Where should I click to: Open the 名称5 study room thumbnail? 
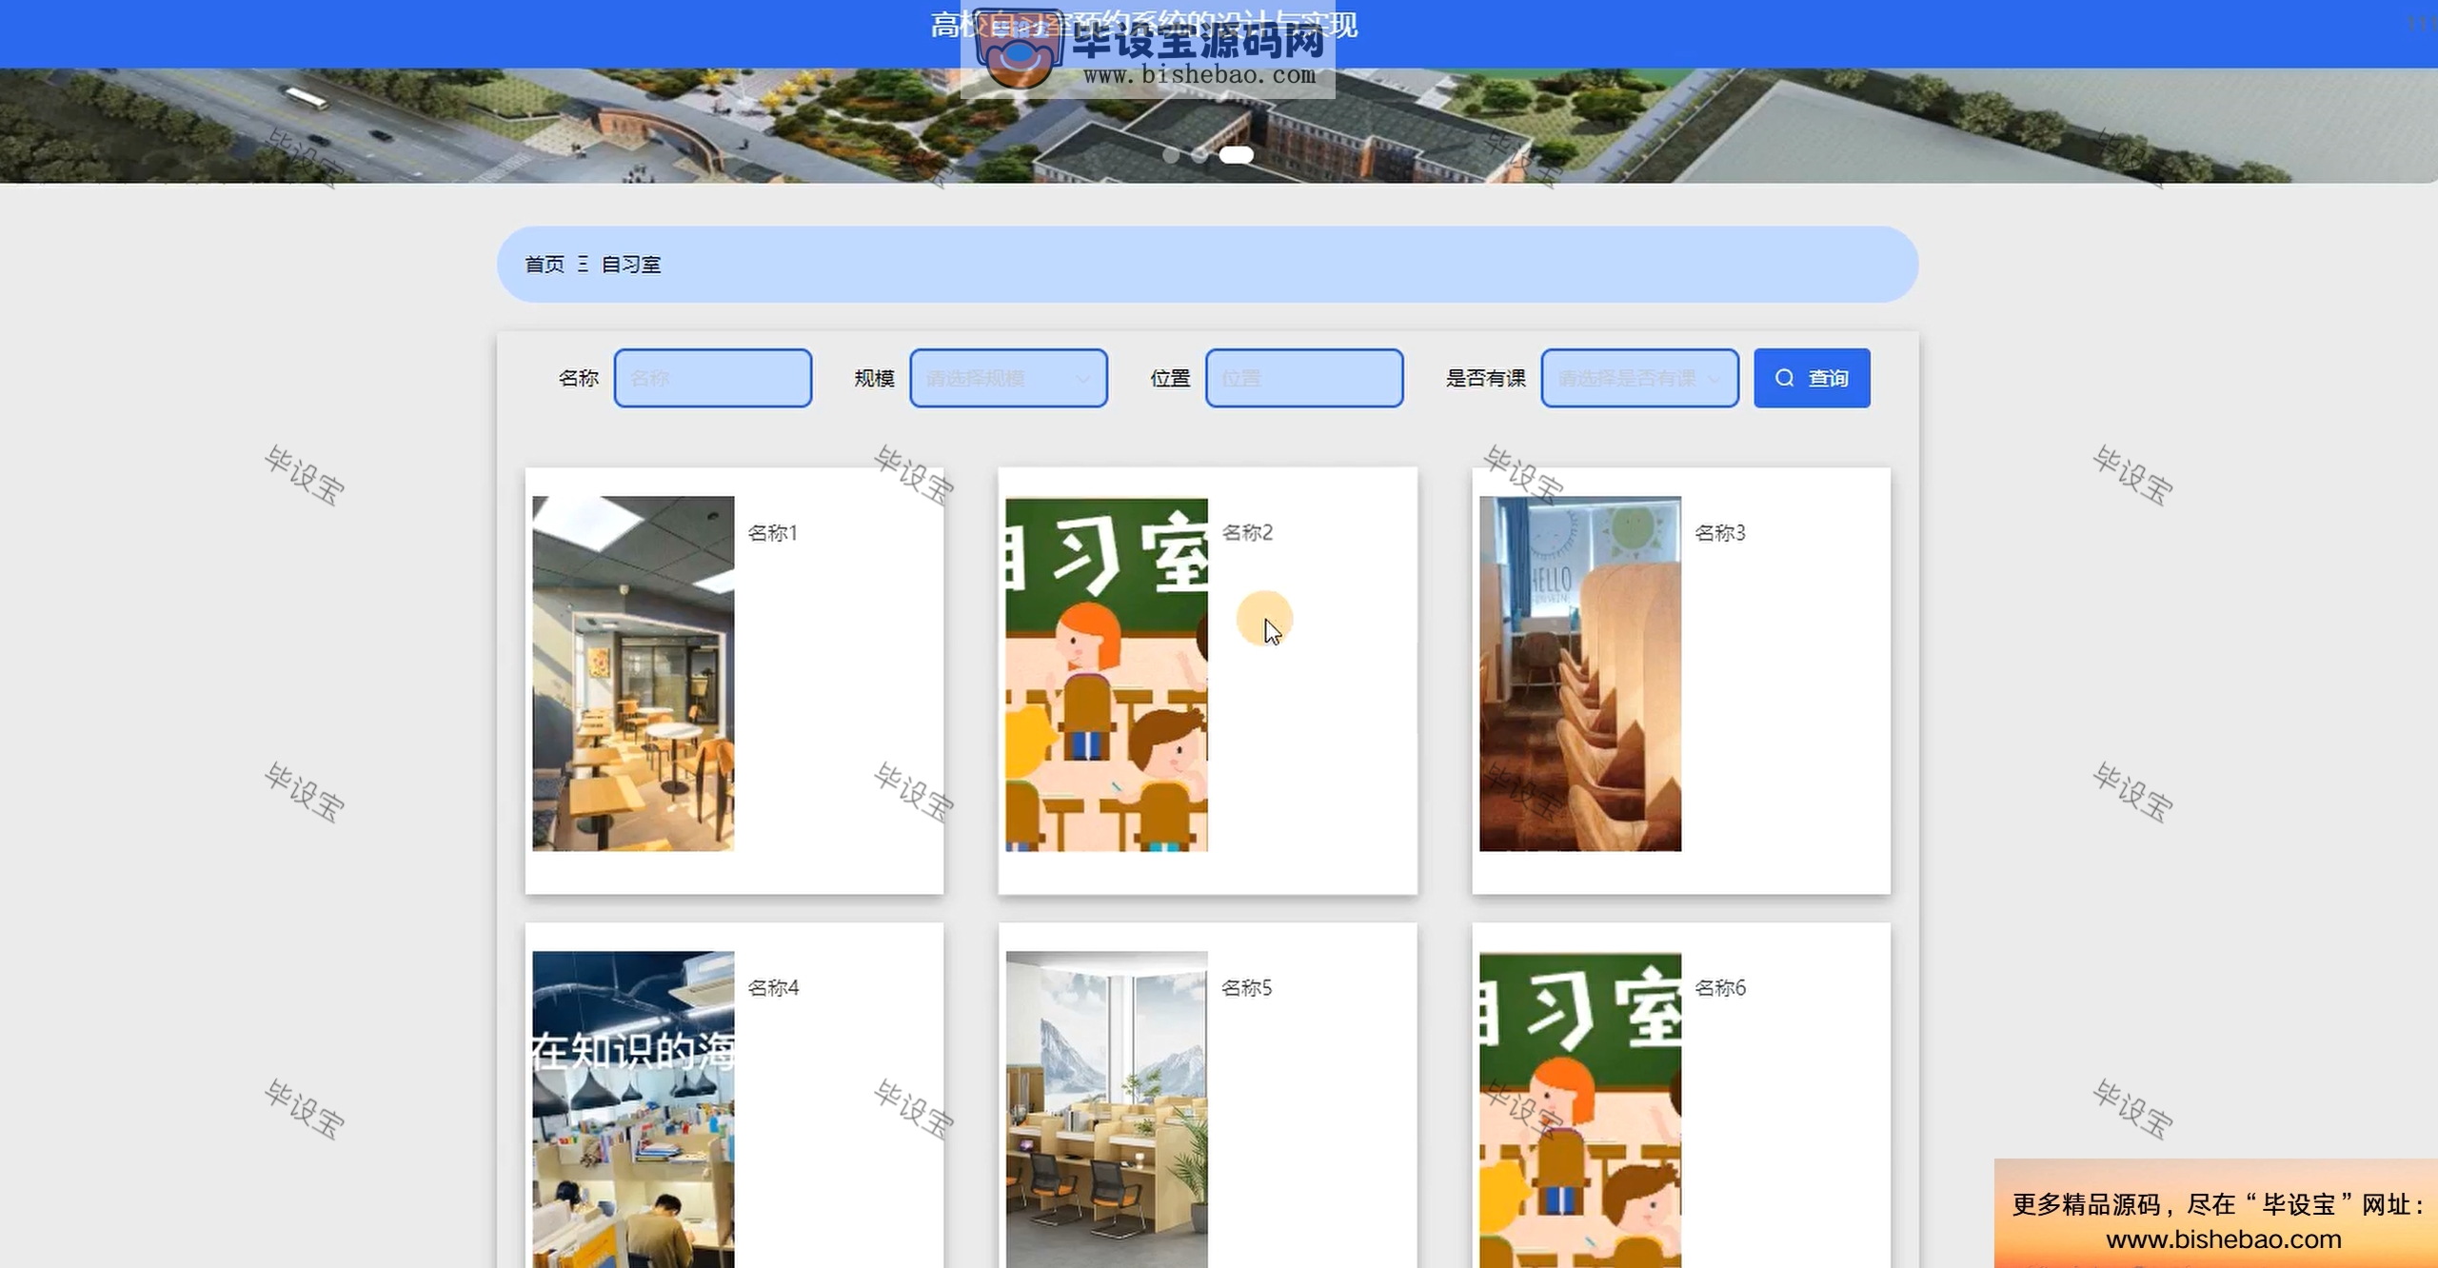1106,1109
